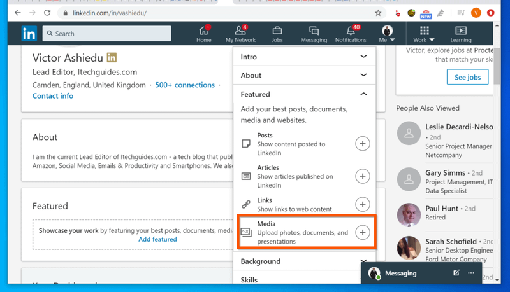Expand the About section in dropdown
This screenshot has width=510, height=292.
[x=304, y=75]
